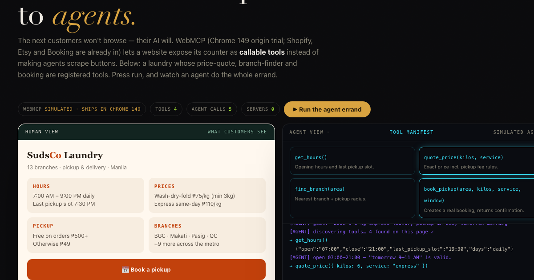
Task: Click 'Last pickup slot 7:30 PM' text
Action: coord(64,204)
